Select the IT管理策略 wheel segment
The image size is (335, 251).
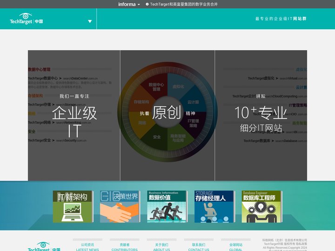193,123
